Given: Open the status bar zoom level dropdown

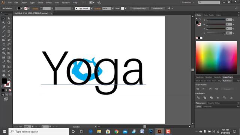Looking at the screenshot, I should point(33,127).
